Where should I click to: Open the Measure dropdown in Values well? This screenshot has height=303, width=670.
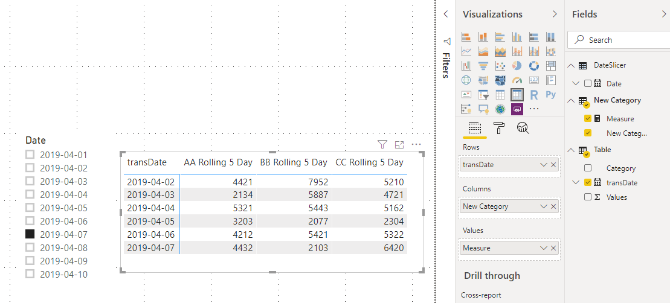point(544,248)
